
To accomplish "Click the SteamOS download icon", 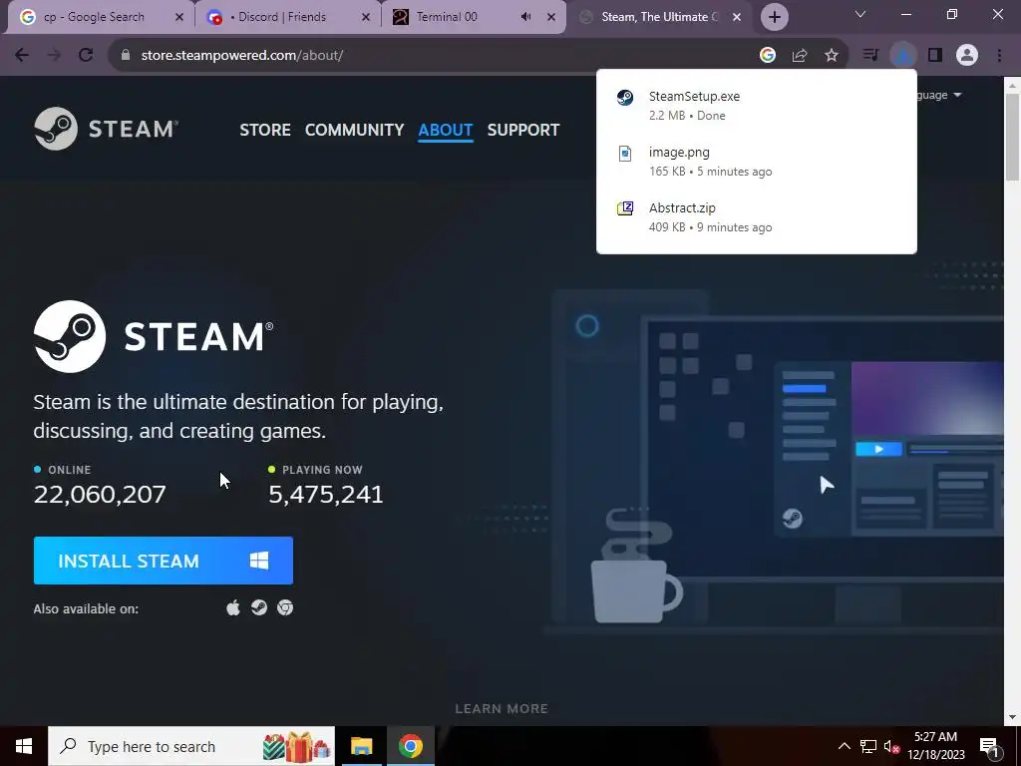I will point(259,607).
